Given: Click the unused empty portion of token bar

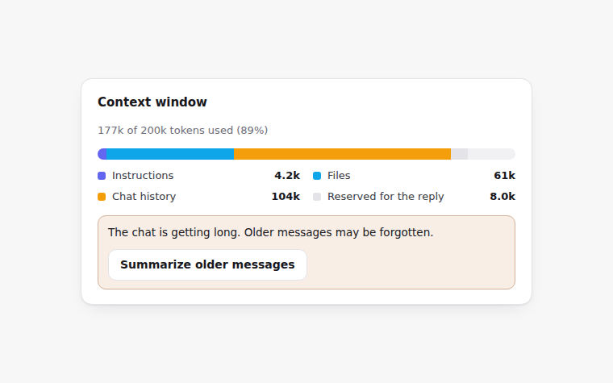Looking at the screenshot, I should click(491, 154).
